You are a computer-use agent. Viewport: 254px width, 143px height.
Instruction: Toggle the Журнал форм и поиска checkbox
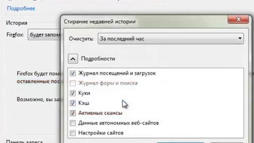coord(73,83)
